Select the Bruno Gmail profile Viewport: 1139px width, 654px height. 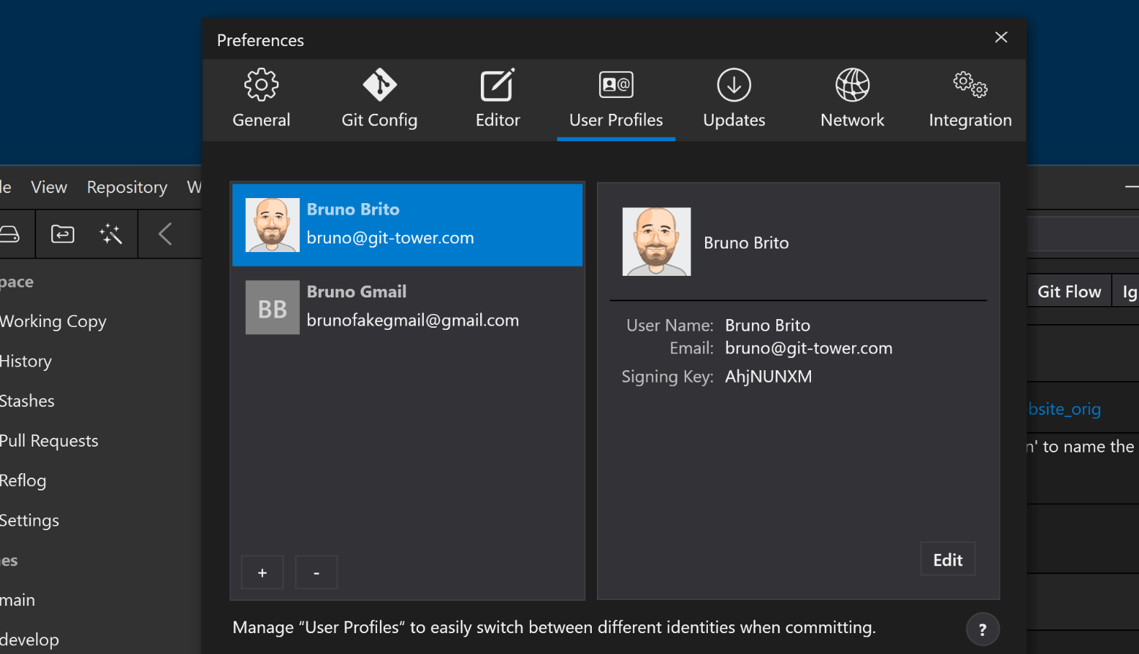pyautogui.click(x=407, y=308)
